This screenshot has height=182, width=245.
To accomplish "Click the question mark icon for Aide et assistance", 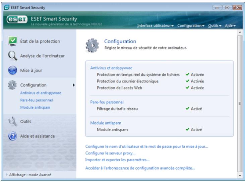I will 12,136.
